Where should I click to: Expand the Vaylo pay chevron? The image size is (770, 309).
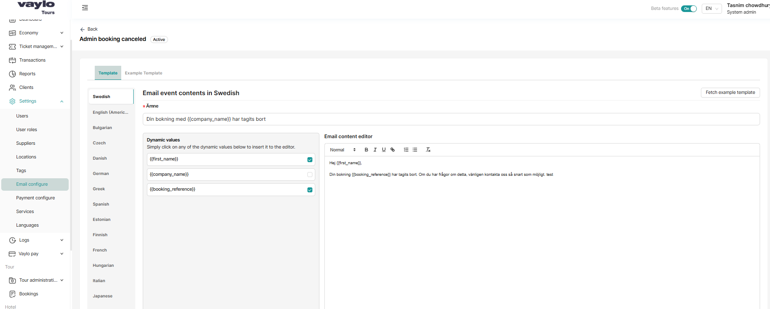(62, 254)
